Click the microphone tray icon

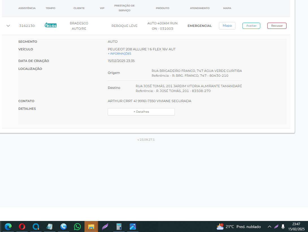click(x=283, y=227)
